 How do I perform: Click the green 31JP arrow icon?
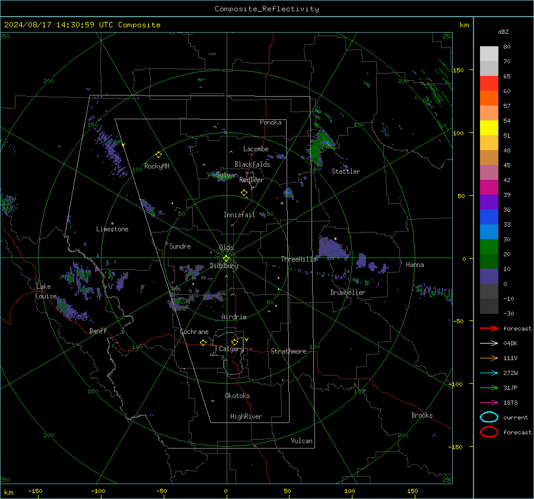(489, 387)
